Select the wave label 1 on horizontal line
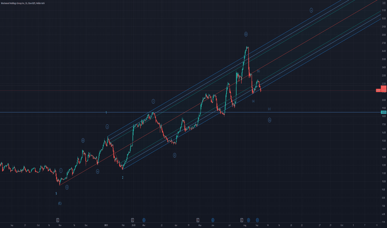 [106, 112]
